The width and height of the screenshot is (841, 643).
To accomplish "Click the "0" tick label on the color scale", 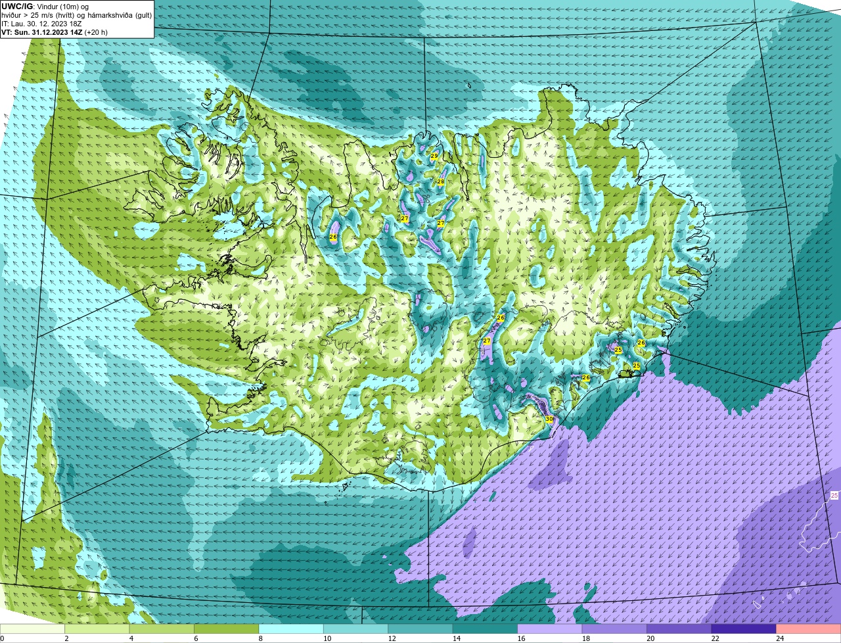I will click(2, 638).
